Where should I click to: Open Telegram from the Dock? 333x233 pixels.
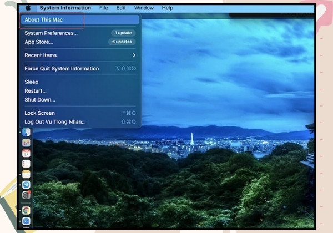[x=26, y=185]
